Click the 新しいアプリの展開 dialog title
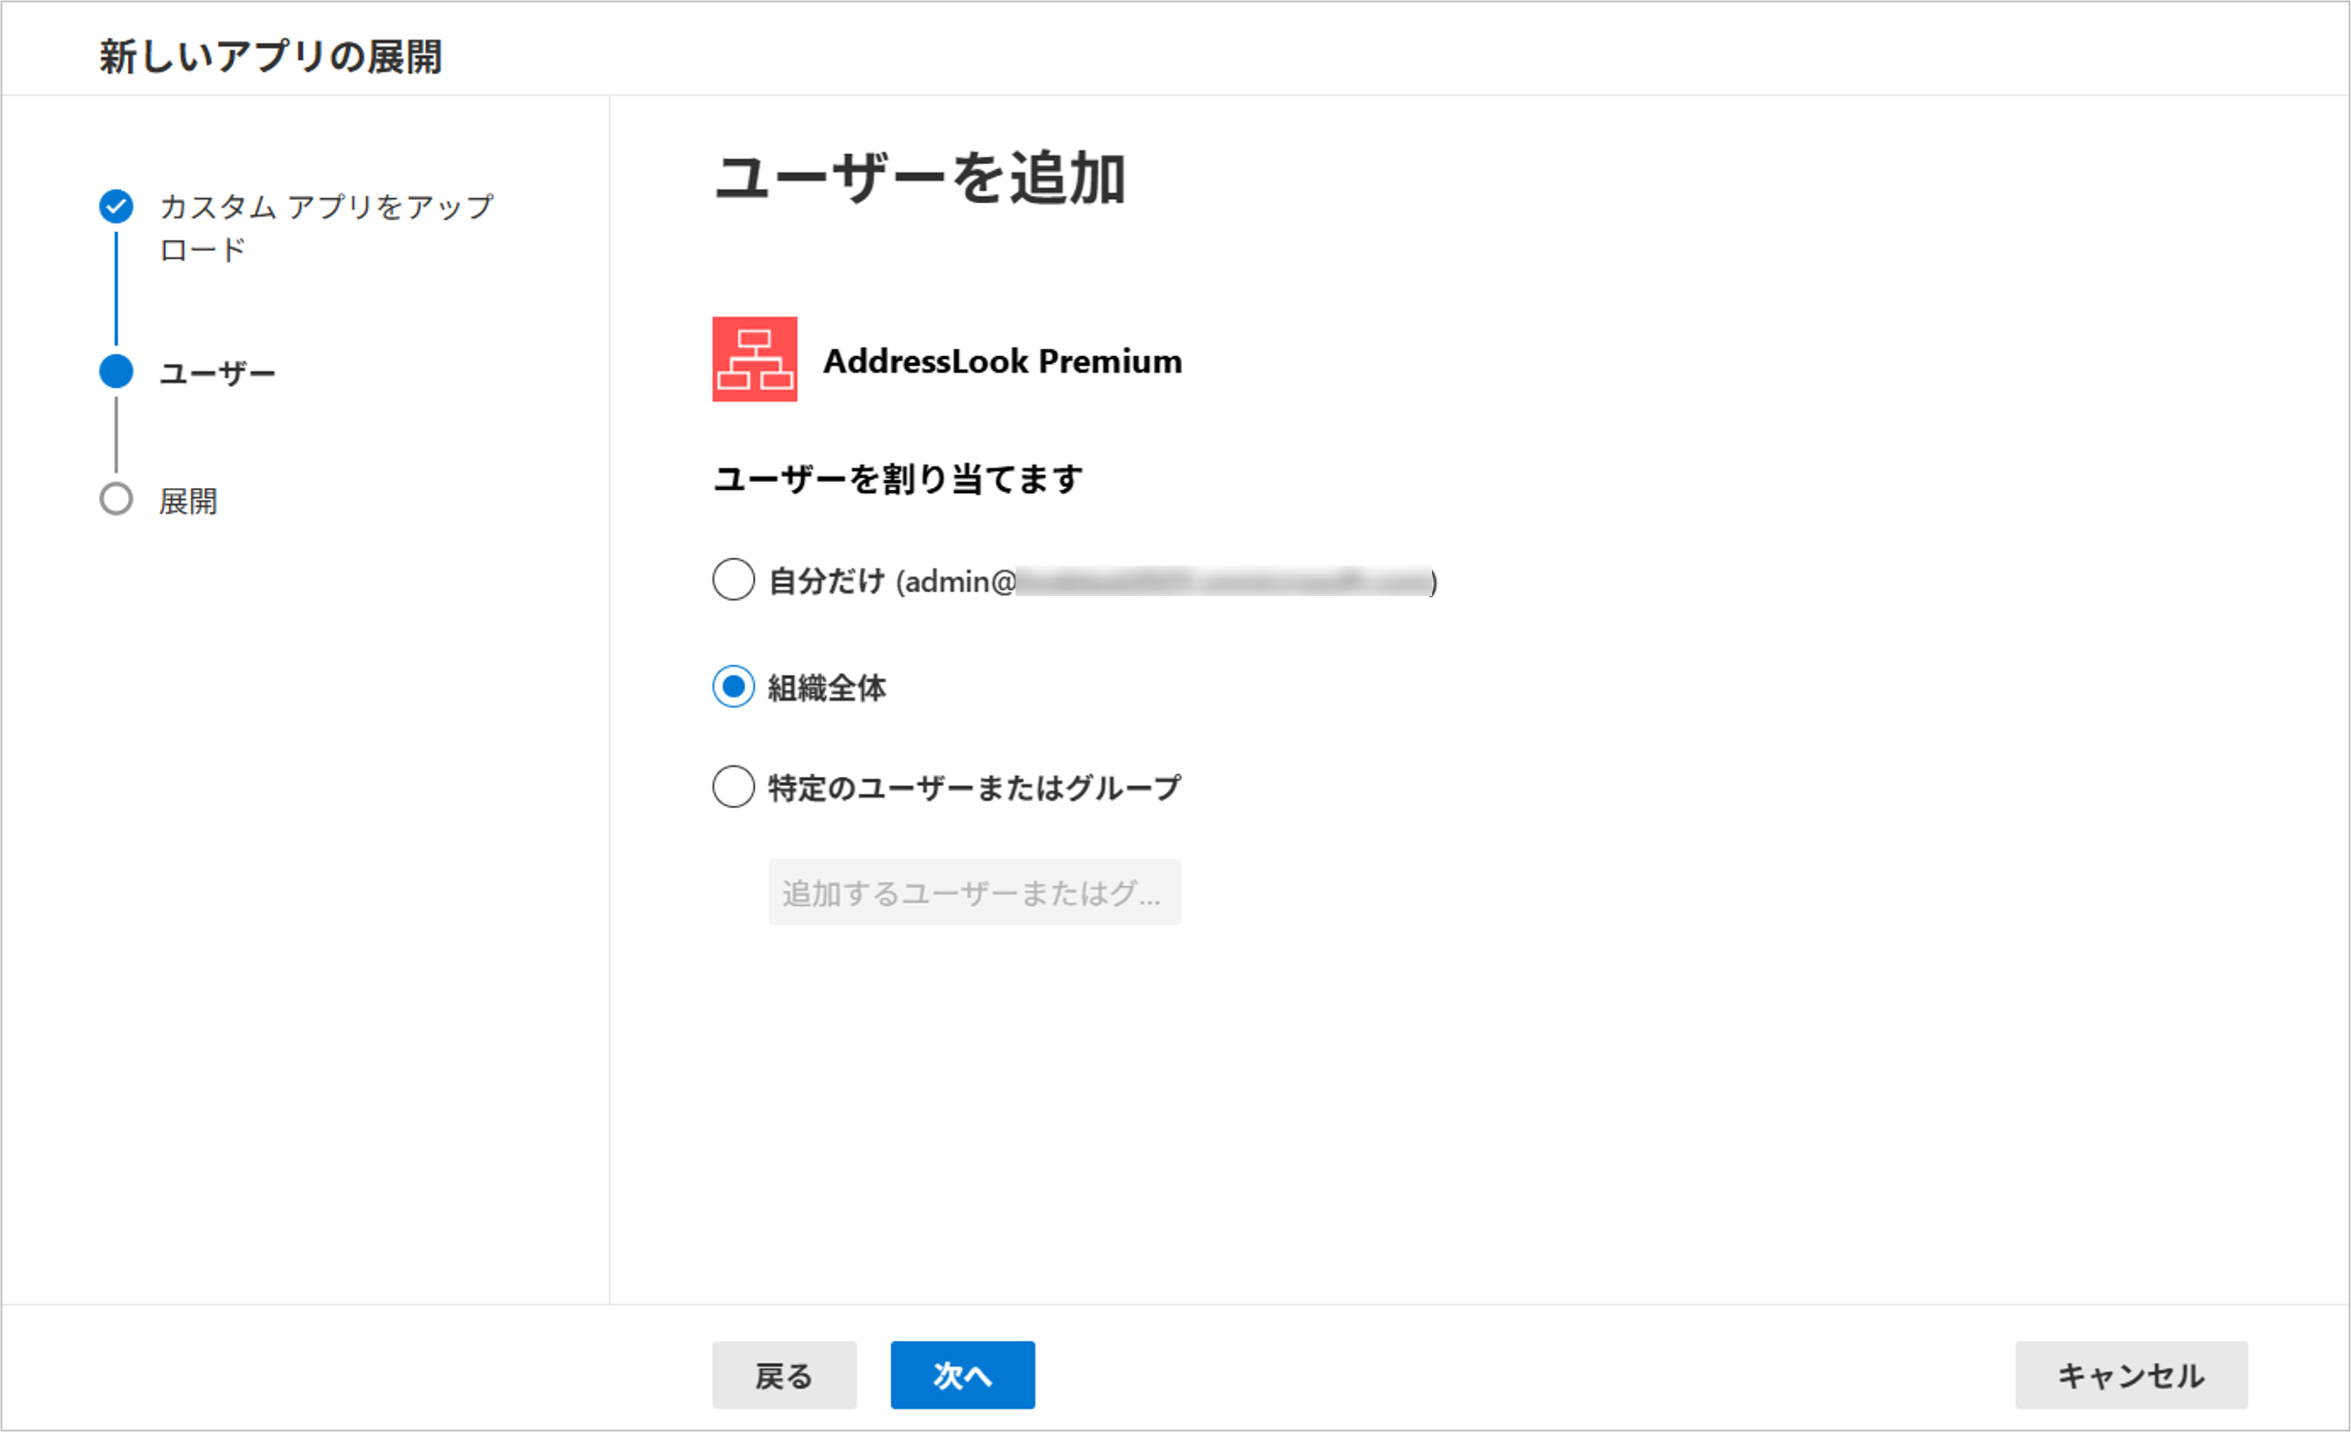Image resolution: width=2351 pixels, height=1432 pixels. pos(271,57)
